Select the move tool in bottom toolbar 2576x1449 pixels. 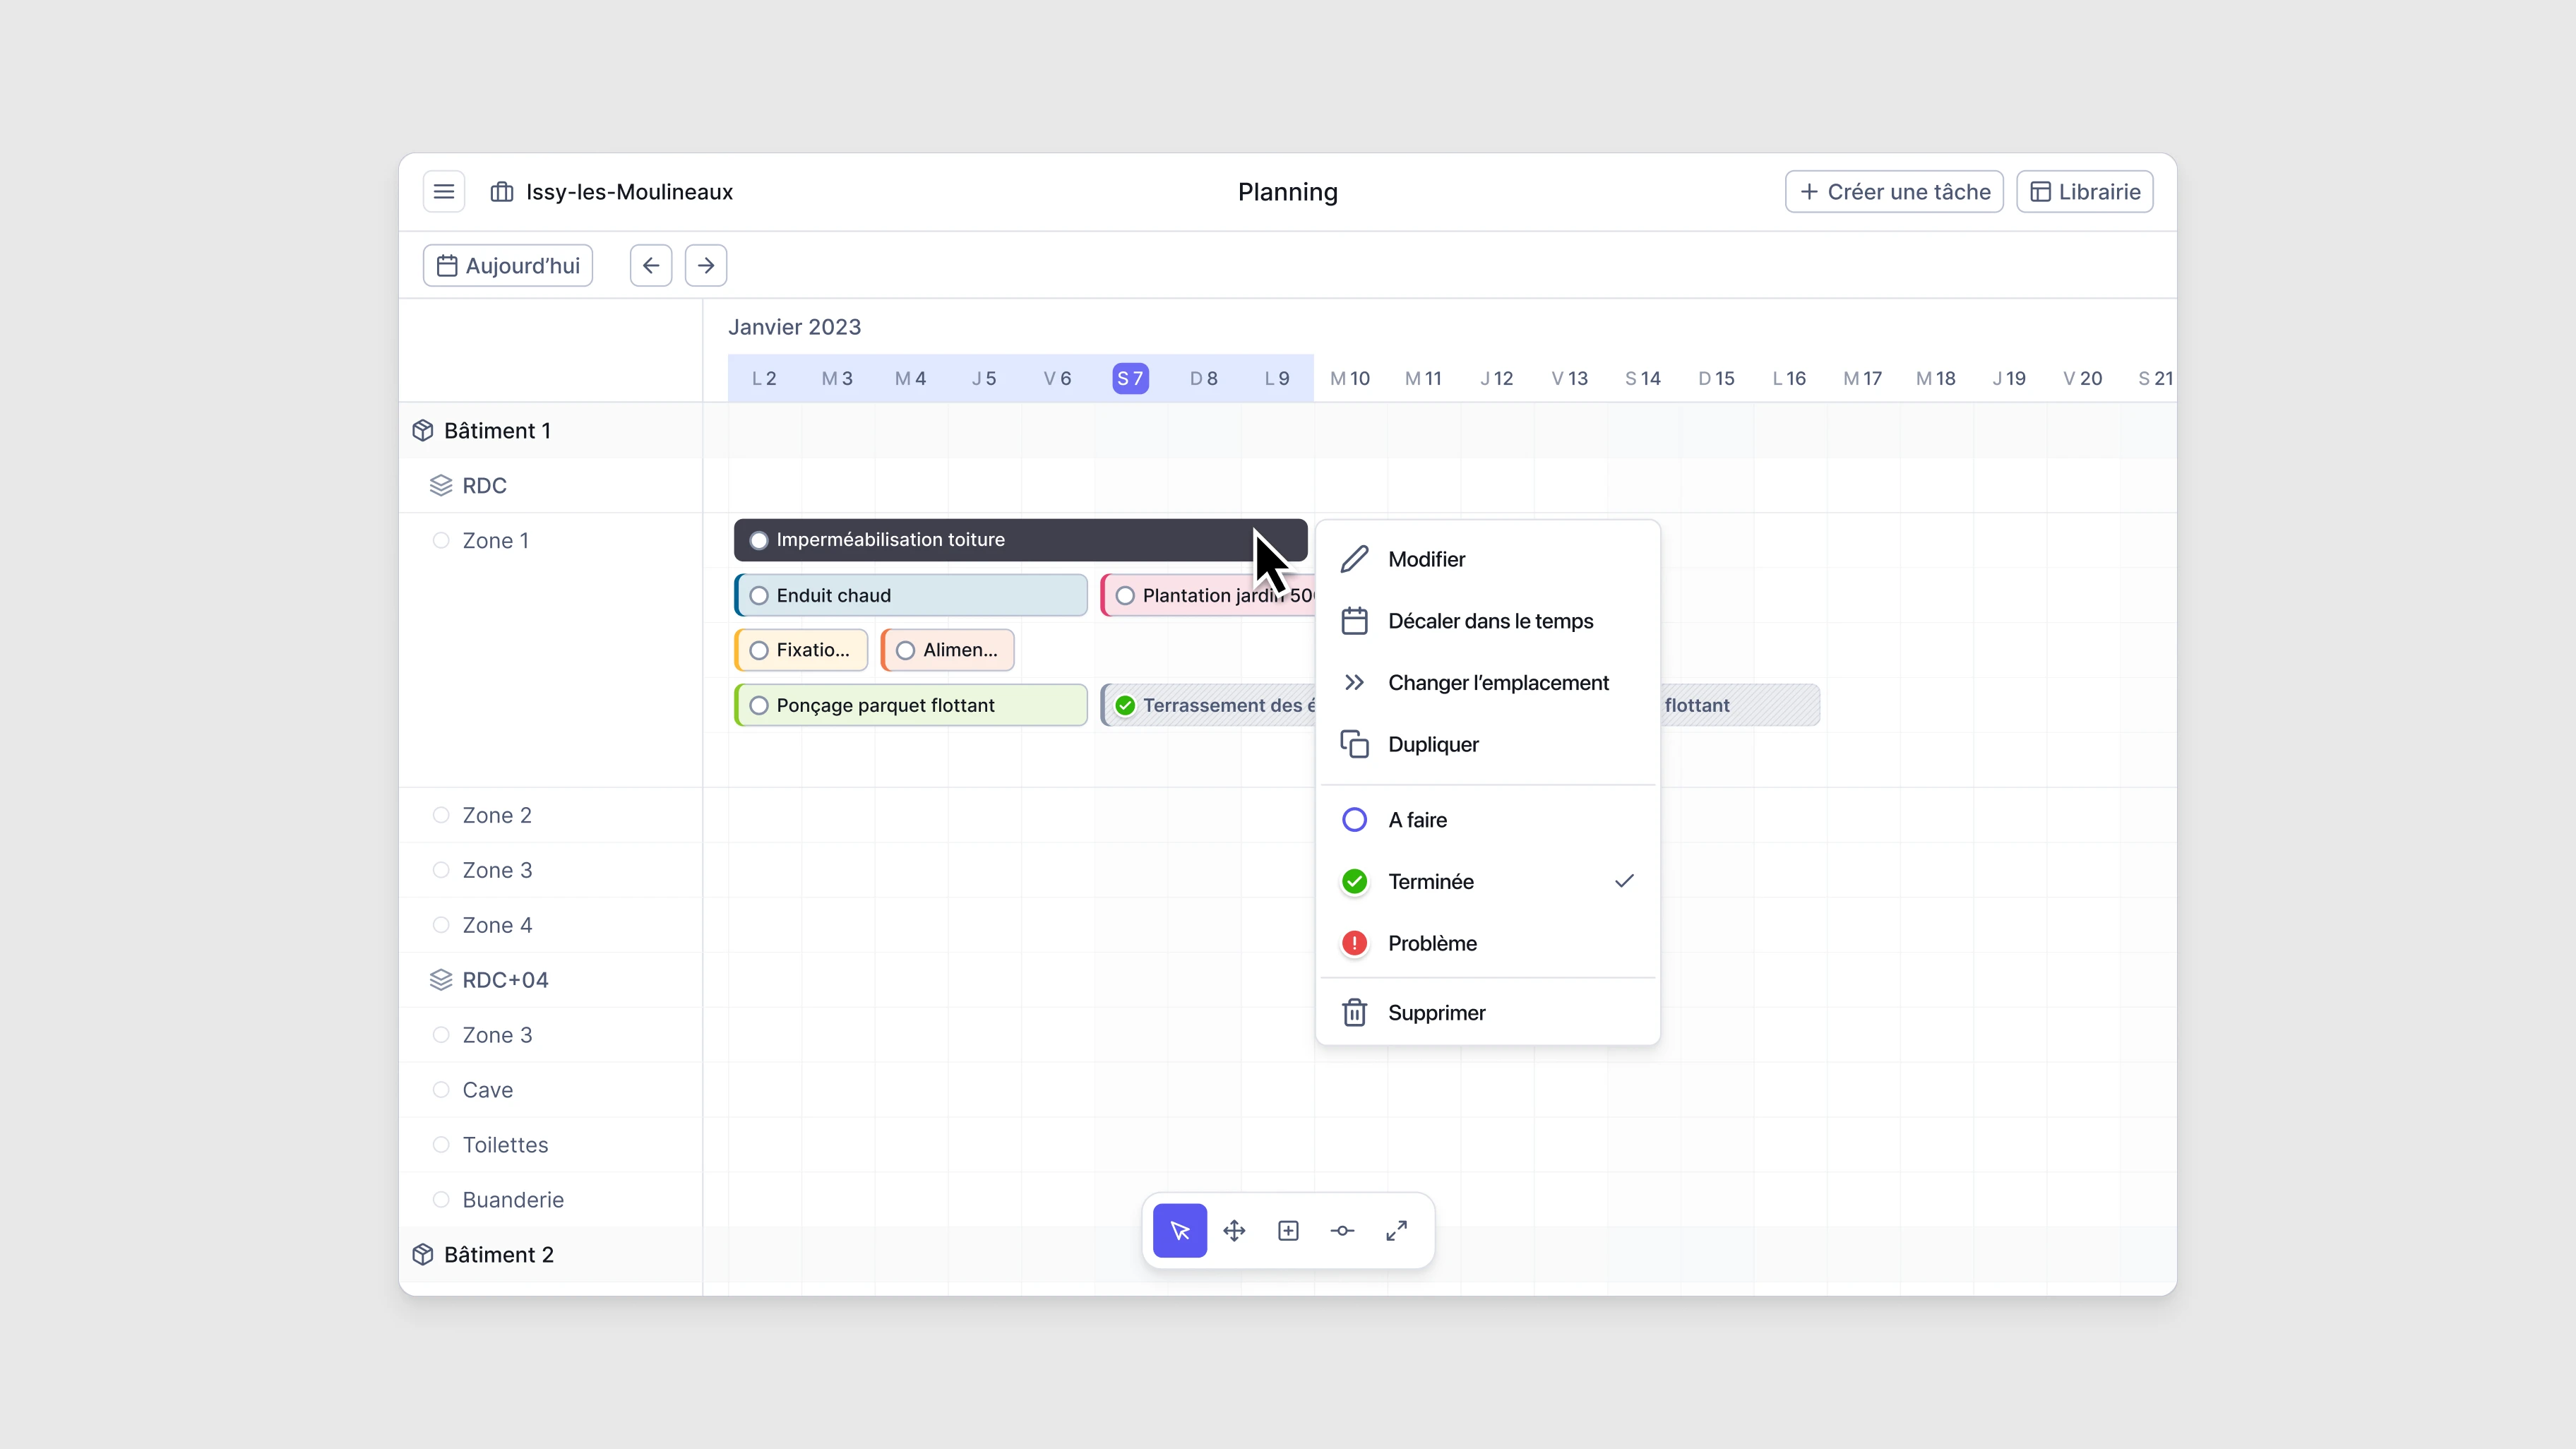tap(1235, 1230)
